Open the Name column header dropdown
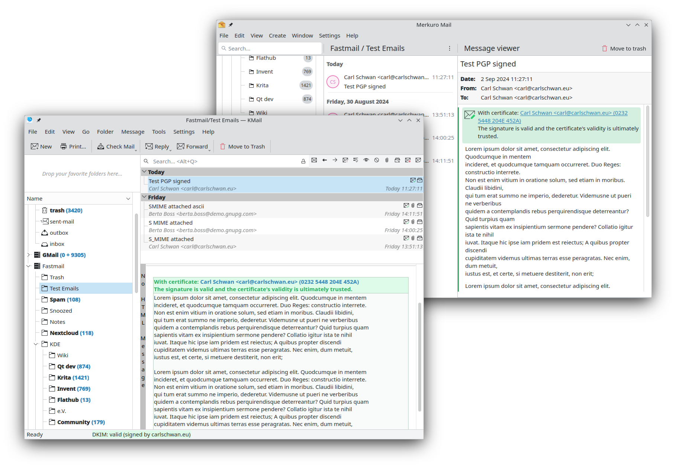Screen dimensions: 676x468 point(128,199)
